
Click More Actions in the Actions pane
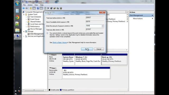138,18
